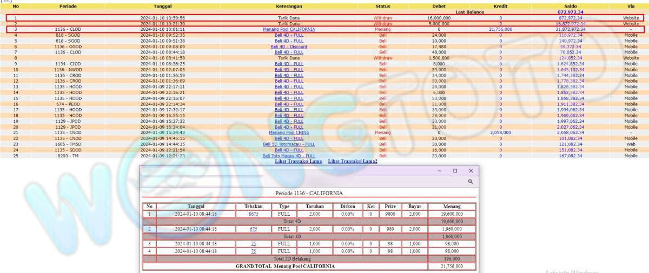Open Beli 5D Totomacau - FULL transaction
The height and width of the screenshot is (273, 649).
point(289,144)
